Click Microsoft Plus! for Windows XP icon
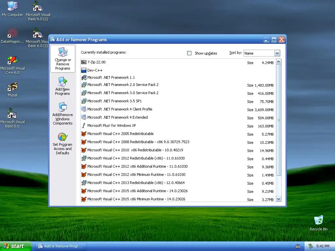This screenshot has height=251, width=335. (x=84, y=125)
